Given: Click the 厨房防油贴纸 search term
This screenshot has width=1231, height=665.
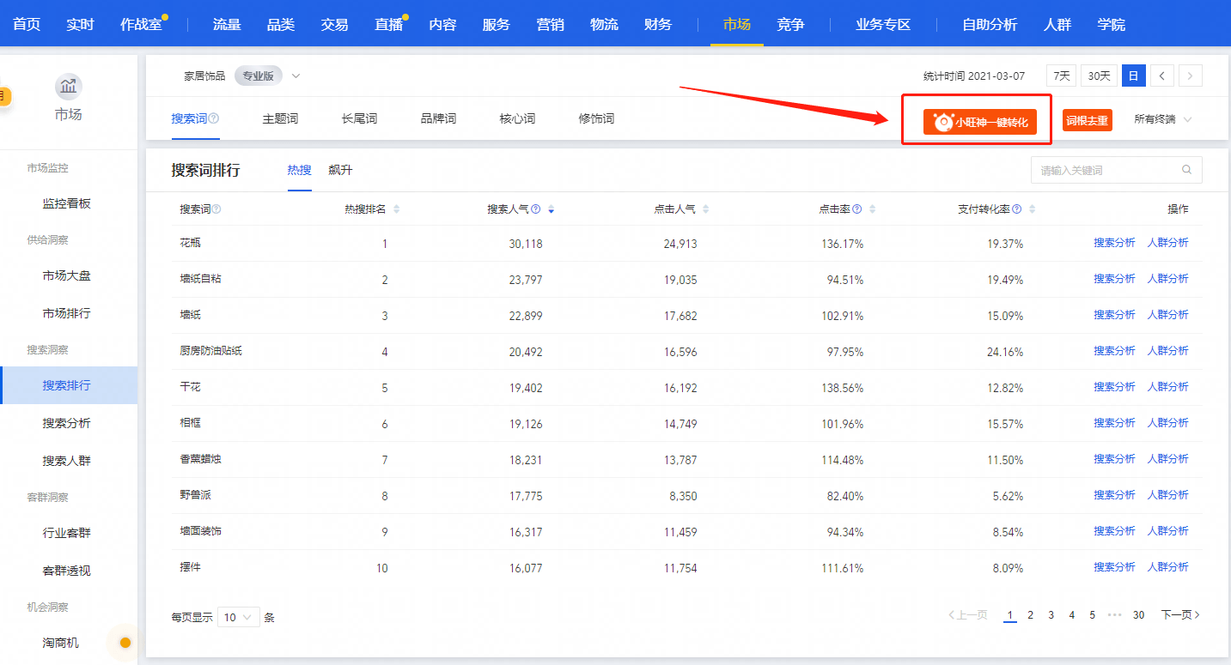Looking at the screenshot, I should pos(211,351).
